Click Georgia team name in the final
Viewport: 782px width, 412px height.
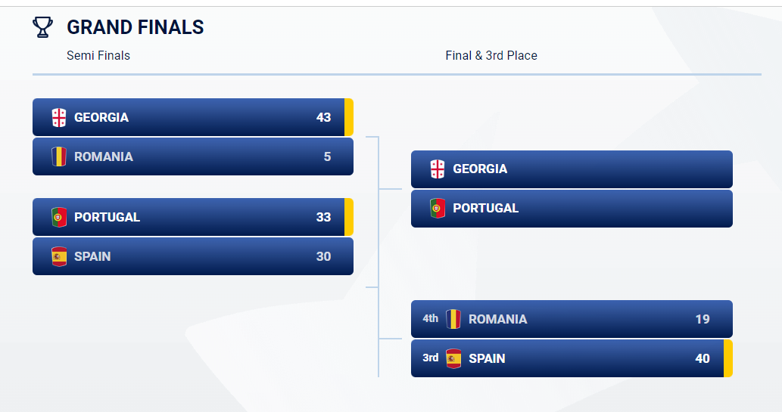(x=480, y=169)
